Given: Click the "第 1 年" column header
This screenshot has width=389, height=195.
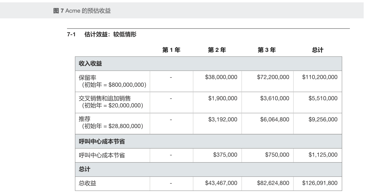Looking at the screenshot, I should [x=171, y=50].
